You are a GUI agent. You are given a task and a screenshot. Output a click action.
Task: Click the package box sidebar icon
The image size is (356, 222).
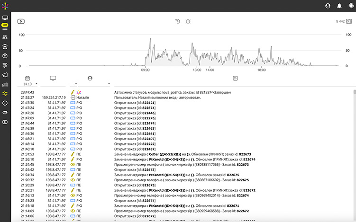point(5,55)
